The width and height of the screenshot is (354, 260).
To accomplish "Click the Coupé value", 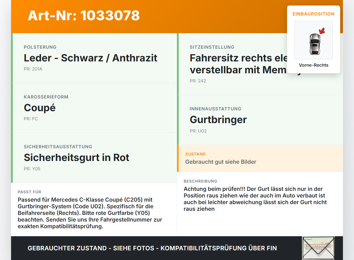I will pyautogui.click(x=40, y=108).
